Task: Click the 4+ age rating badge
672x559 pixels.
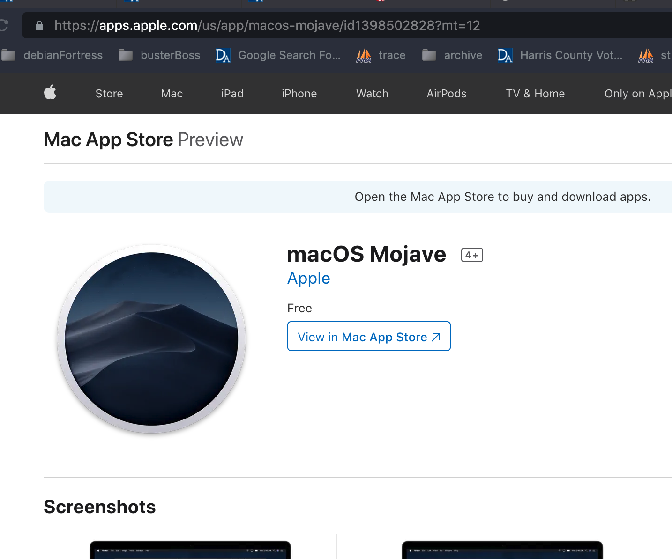Action: [472, 255]
